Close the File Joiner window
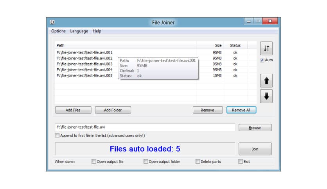327x189 pixels. (x=270, y=21)
